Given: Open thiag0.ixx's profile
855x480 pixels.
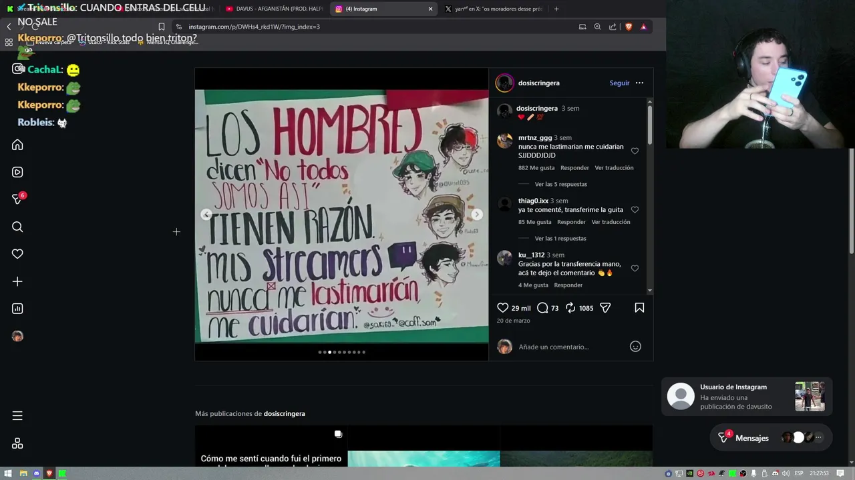Looking at the screenshot, I should coord(533,201).
